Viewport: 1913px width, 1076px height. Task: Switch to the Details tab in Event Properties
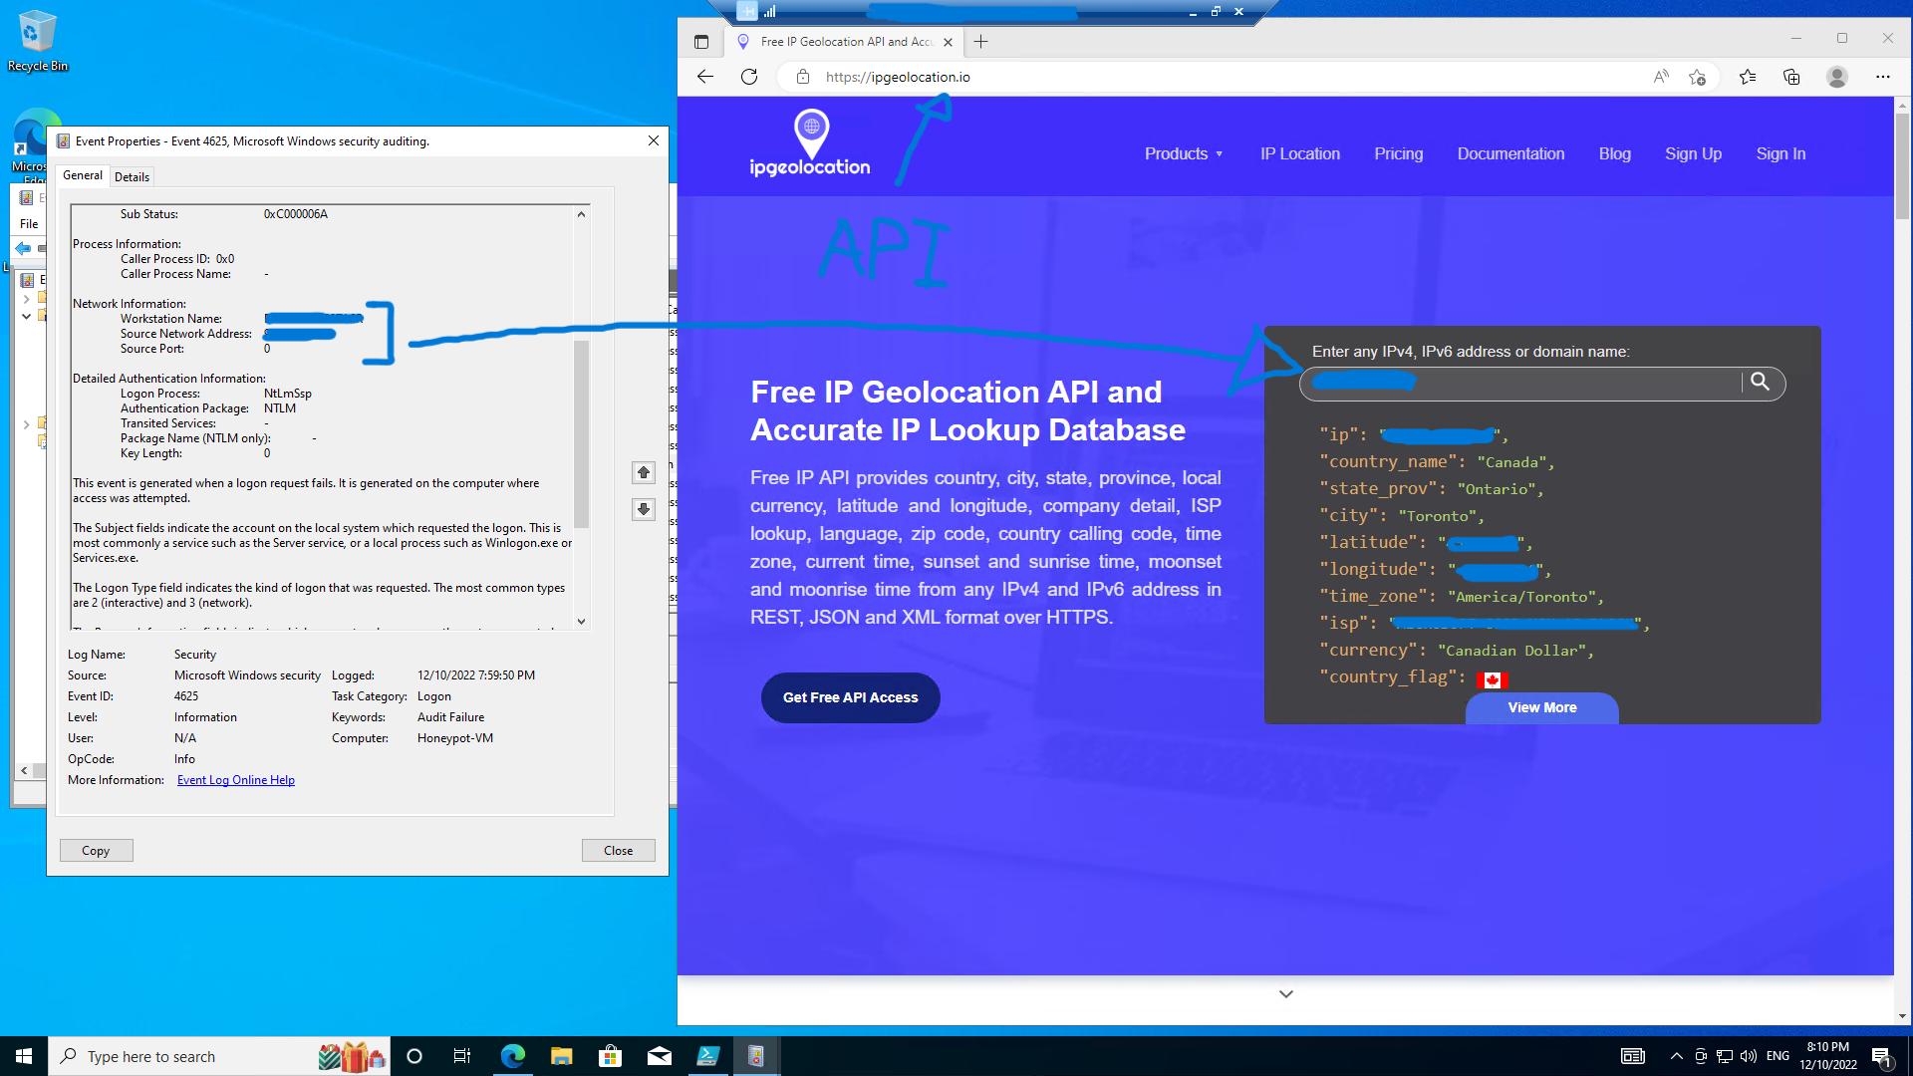132,175
